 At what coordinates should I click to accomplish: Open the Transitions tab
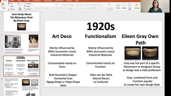point(37,1)
